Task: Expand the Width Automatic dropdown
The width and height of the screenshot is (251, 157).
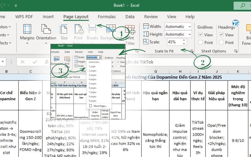Action: [190, 27]
